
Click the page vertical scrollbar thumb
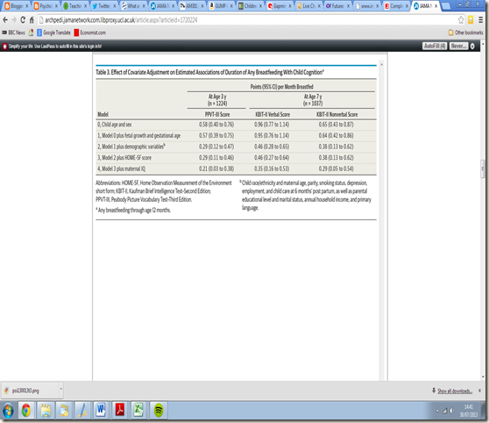483,168
